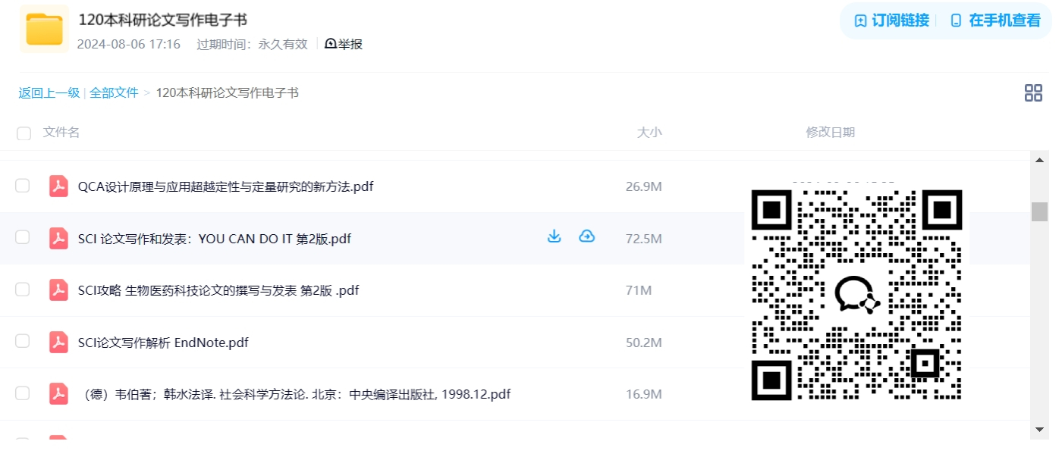Click the report (举报) icon
The height and width of the screenshot is (460, 1062).
pos(331,44)
